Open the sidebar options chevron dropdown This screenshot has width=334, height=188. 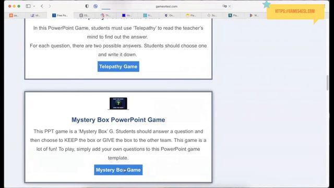(34, 6)
